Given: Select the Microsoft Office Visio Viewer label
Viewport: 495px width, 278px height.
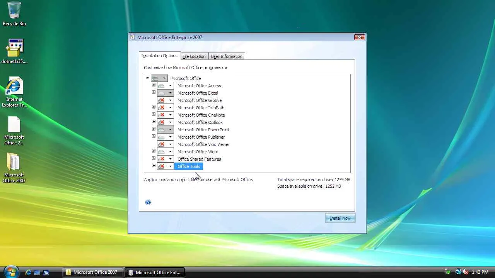Looking at the screenshot, I should pyautogui.click(x=203, y=144).
